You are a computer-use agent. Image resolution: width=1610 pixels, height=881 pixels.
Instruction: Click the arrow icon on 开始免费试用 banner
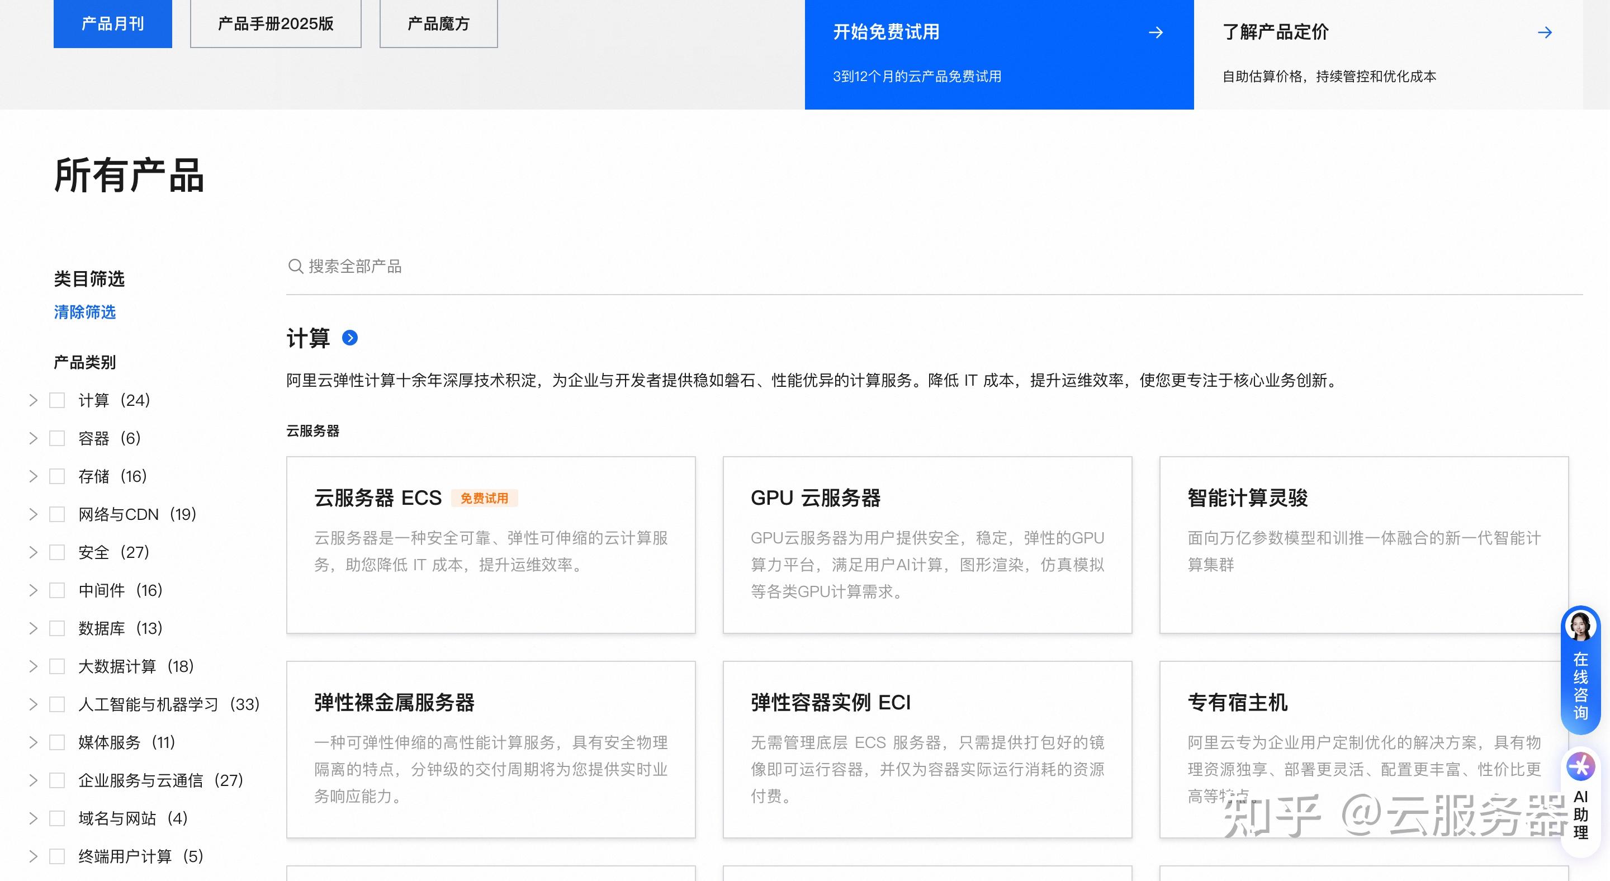[x=1155, y=32]
